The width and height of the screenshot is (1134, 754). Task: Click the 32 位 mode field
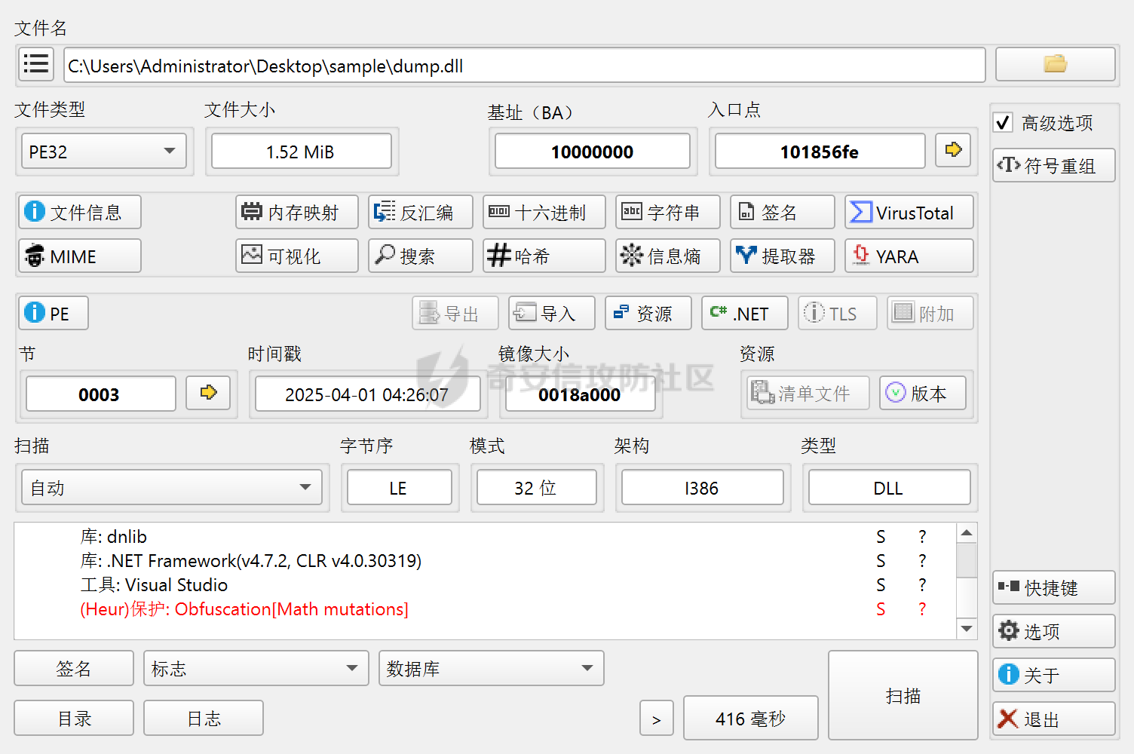point(537,487)
